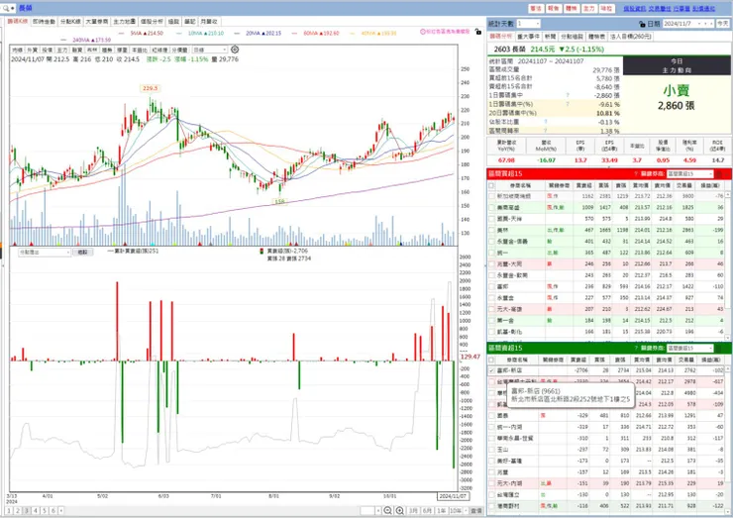Check the 台灣匯立 seller row checkbox
Viewport: 733px width, 518px height.
[491, 494]
